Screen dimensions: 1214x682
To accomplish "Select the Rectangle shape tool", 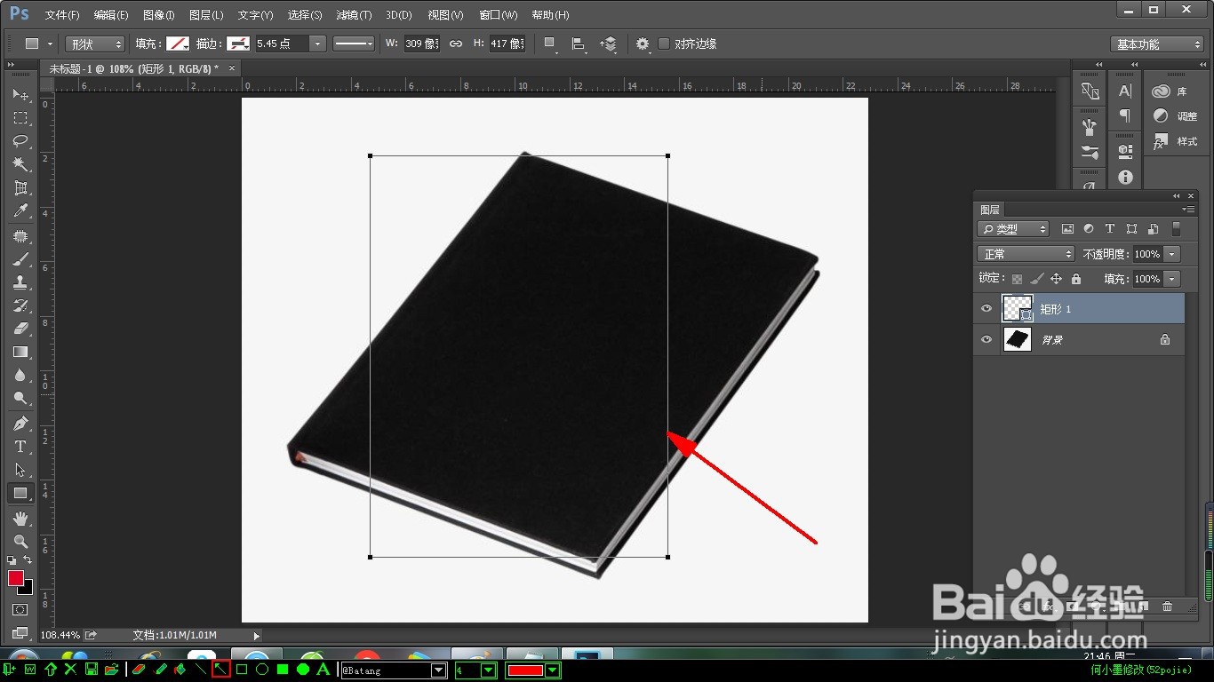I will point(20,493).
